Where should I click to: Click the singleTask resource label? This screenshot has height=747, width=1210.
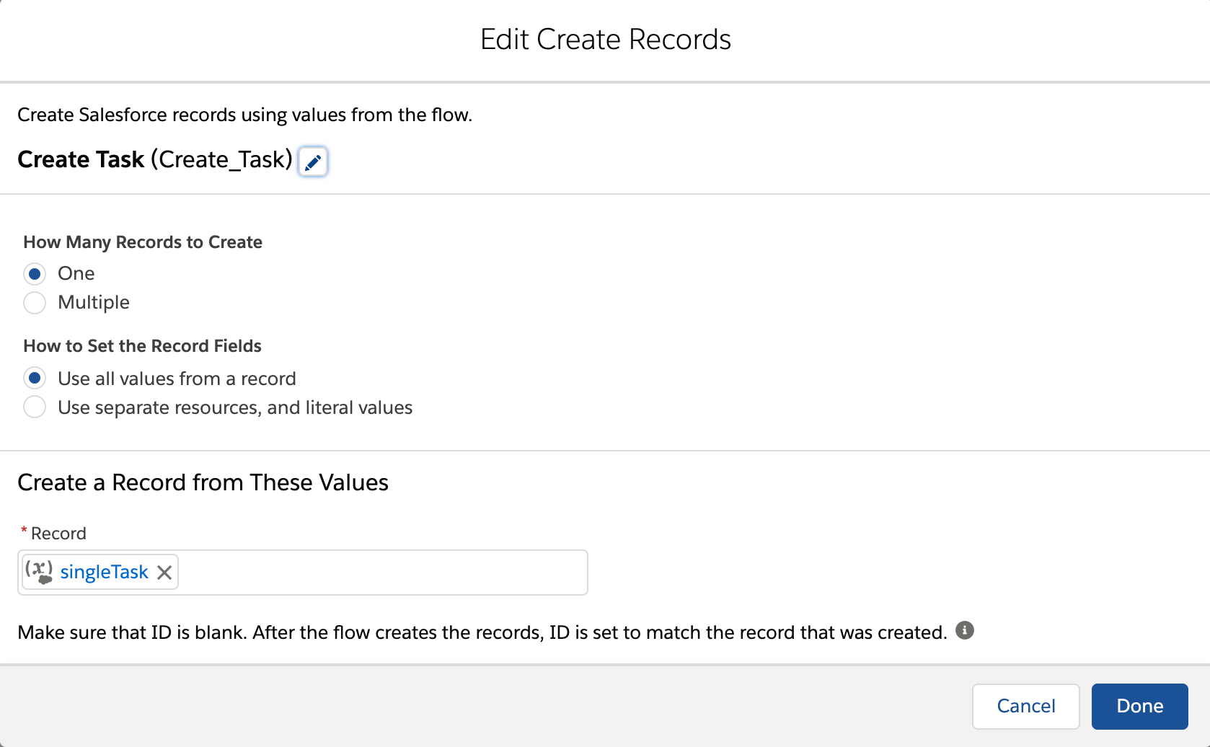(x=105, y=571)
